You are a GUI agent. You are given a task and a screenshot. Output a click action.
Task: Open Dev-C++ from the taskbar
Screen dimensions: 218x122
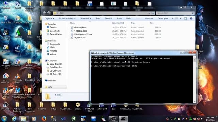pyautogui.click(x=93, y=119)
